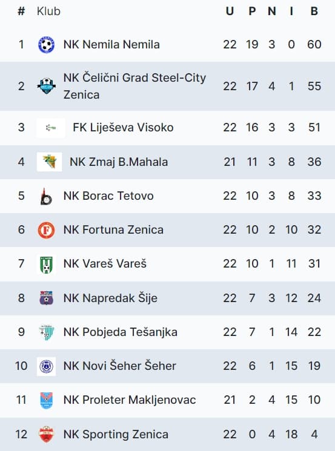
Task: Click the red Fortuna Zenica badge
Action: pos(46,230)
